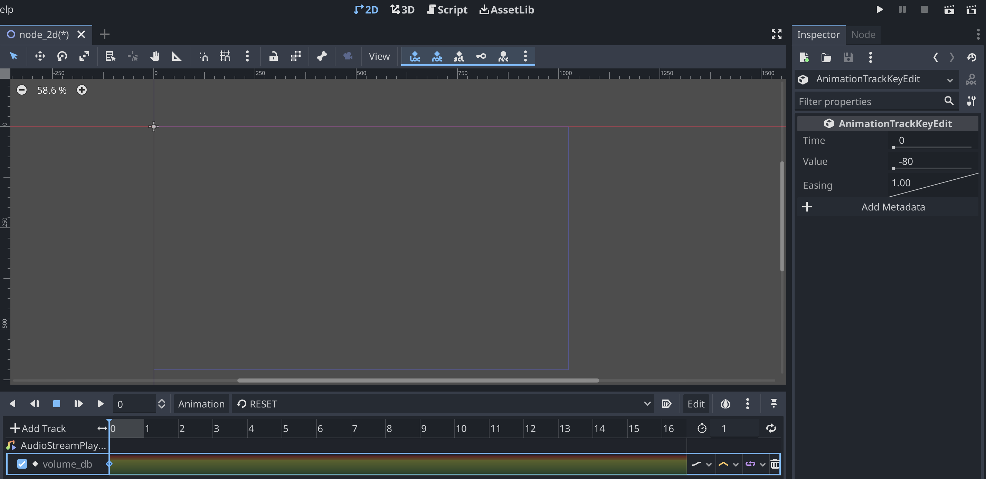Click the insert rotation key icon
The height and width of the screenshot is (479, 986).
437,56
